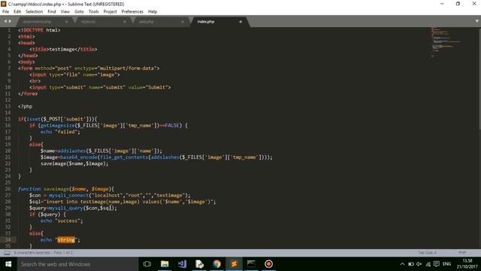The image size is (481, 271).
Task: Click the mysqli_query line
Action: (73, 208)
